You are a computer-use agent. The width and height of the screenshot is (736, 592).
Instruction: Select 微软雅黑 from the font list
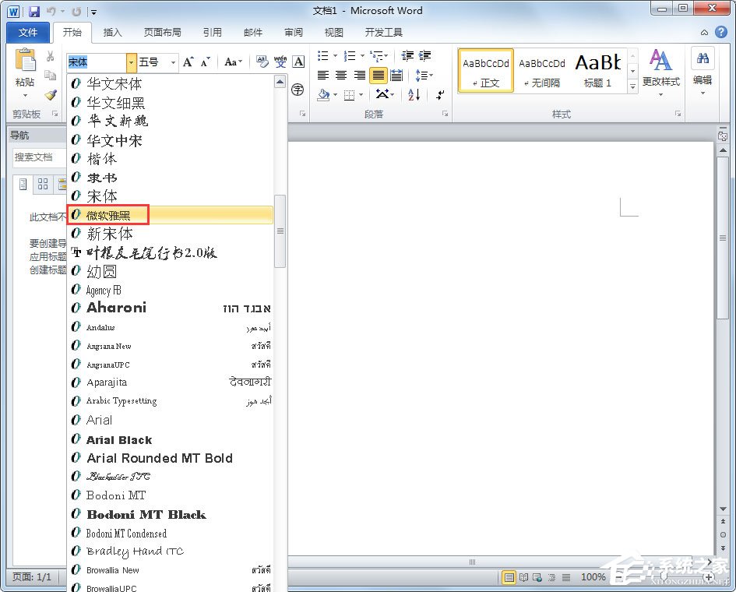tap(109, 215)
